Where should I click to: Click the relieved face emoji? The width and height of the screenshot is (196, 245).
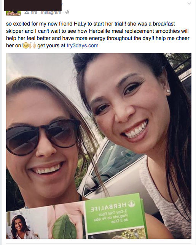coord(26,46)
